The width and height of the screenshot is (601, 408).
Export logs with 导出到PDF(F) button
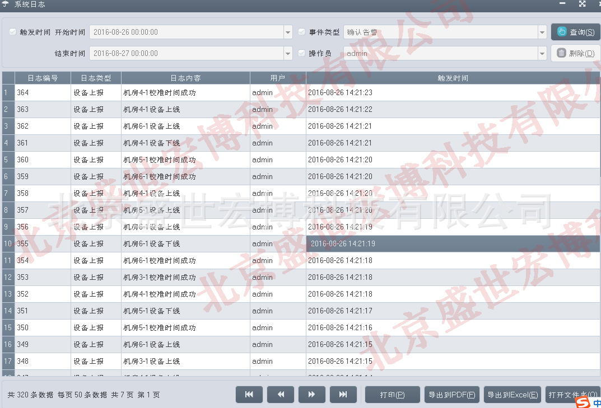452,395
